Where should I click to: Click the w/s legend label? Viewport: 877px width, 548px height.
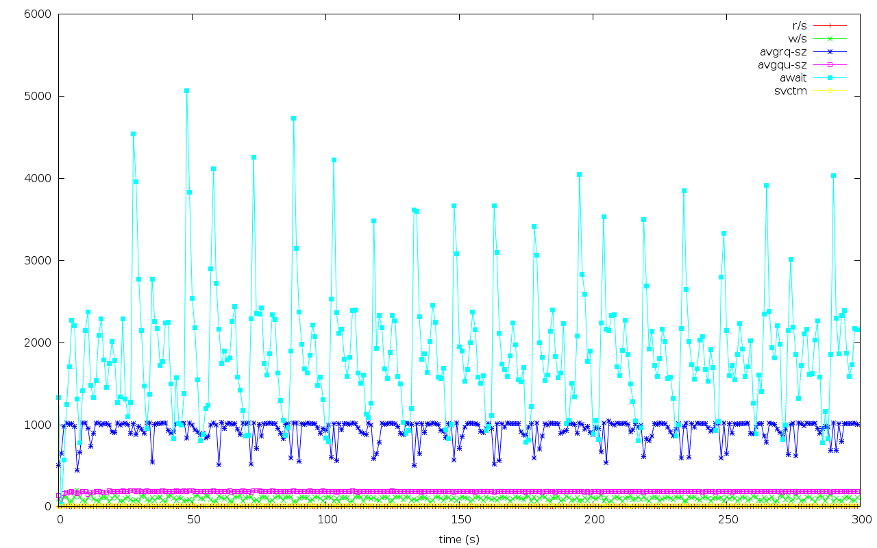[x=798, y=38]
